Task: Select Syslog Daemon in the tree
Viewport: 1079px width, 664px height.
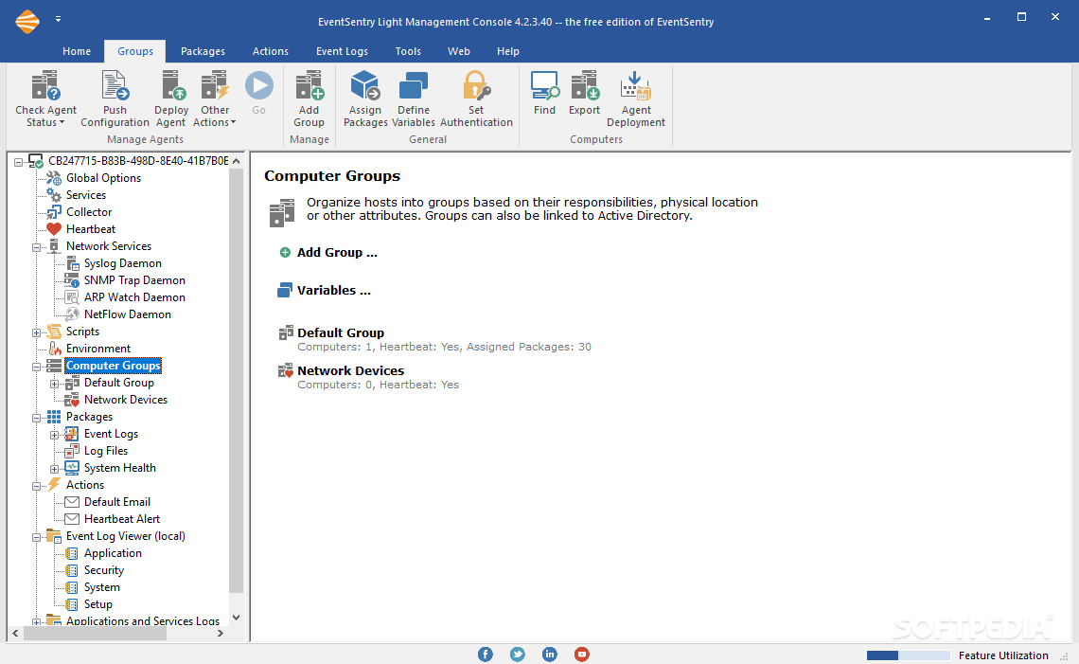Action: click(x=122, y=263)
